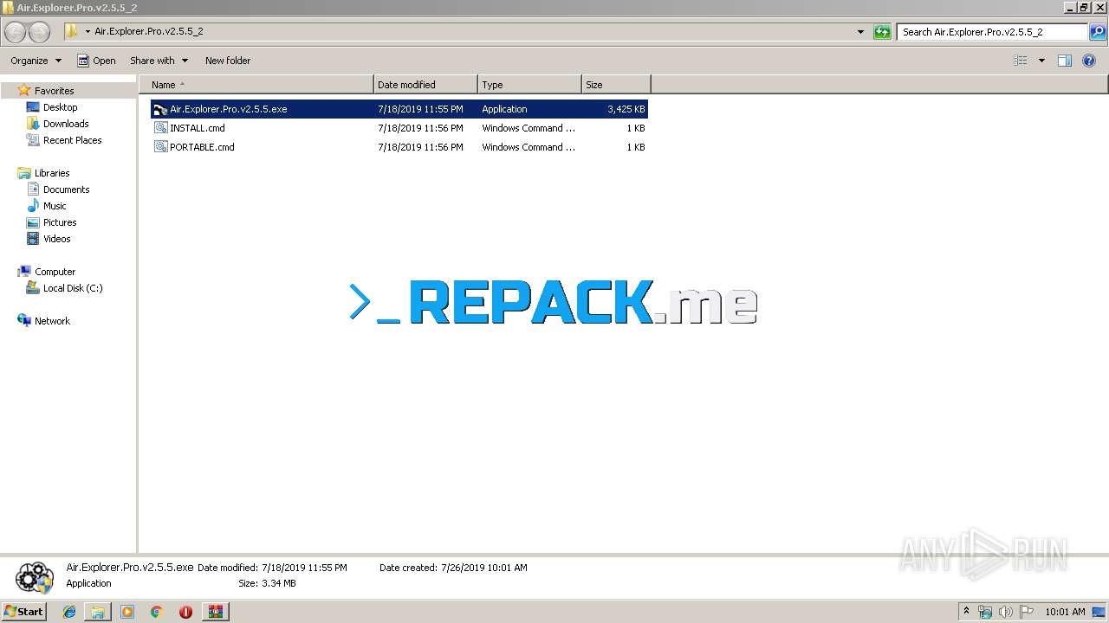
Task: Click INSTALL.cmd date 7/18/2019 11:56 PM
Action: (420, 128)
